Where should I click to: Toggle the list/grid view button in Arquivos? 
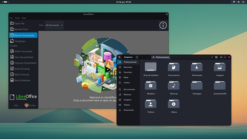(x=221, y=57)
